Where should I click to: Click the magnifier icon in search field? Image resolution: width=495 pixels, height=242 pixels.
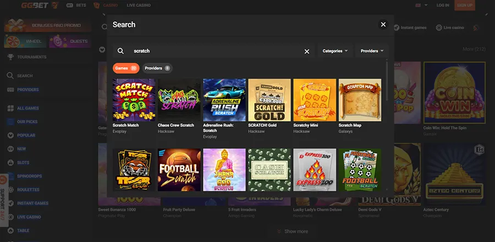120,51
